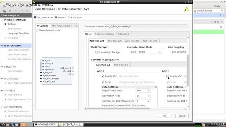Click the vertical scrollbar thumb of config panel

coord(188,71)
